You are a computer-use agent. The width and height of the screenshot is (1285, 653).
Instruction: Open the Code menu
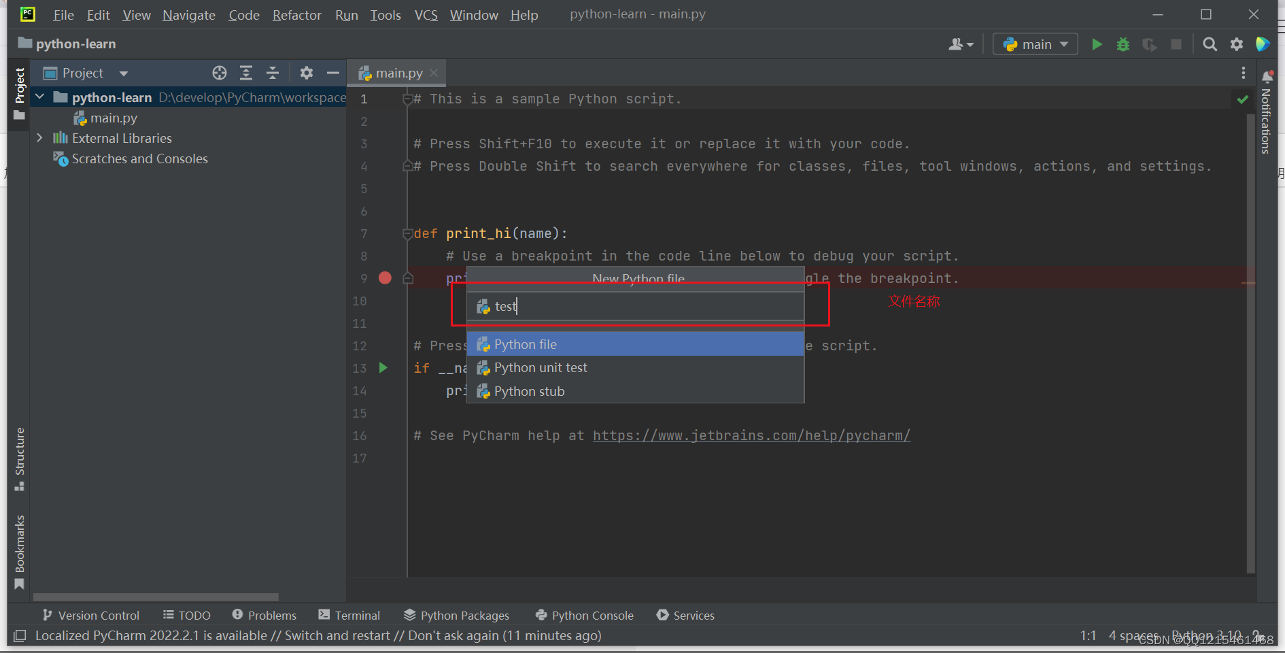[244, 15]
